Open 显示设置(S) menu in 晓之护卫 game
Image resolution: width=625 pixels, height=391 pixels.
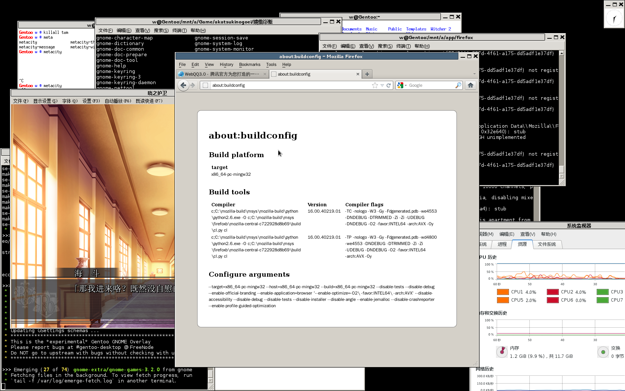(x=45, y=101)
